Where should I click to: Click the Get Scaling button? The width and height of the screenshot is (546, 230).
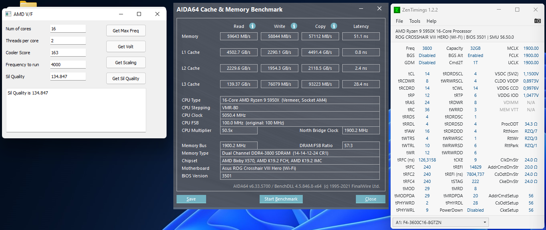click(x=126, y=63)
